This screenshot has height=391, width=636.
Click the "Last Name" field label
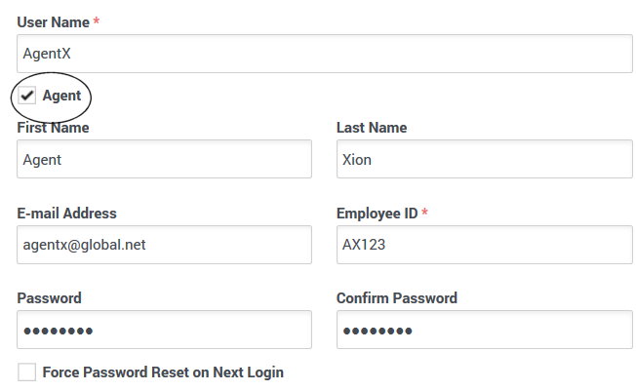click(x=372, y=128)
